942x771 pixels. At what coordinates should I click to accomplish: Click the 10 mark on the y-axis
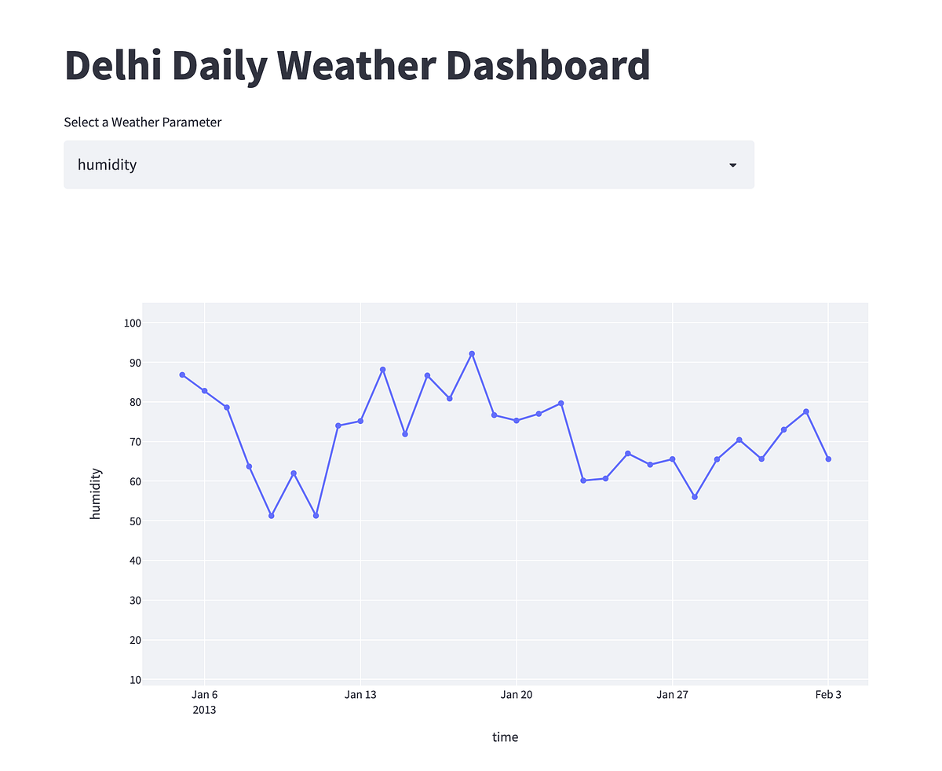[136, 679]
